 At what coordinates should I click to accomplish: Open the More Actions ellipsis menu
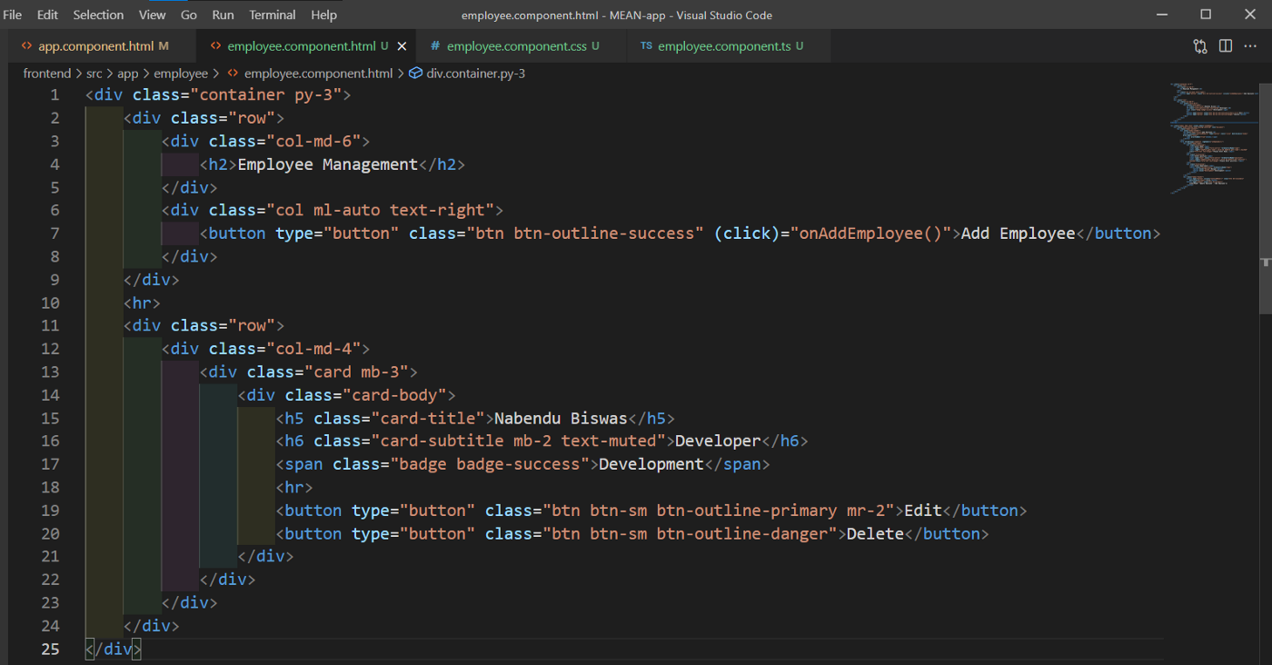coord(1252,46)
